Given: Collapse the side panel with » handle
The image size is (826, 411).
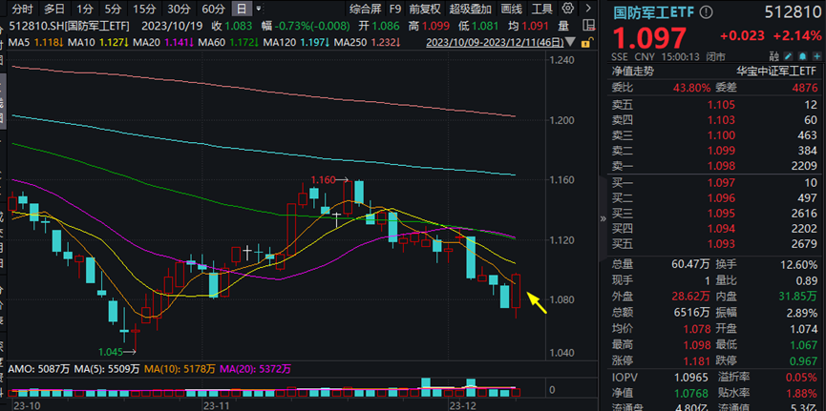Looking at the screenshot, I should (x=603, y=217).
